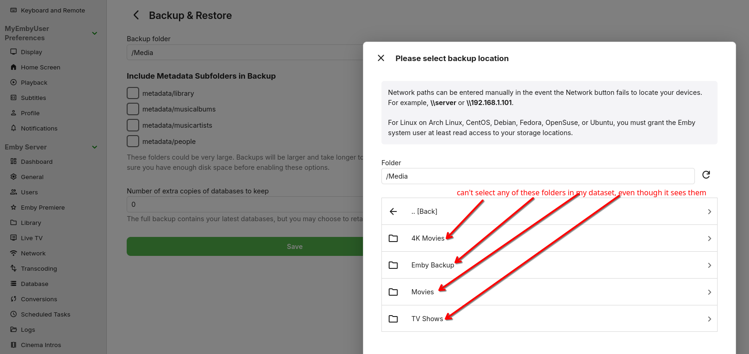
Task: Click the Transcoding sidebar icon
Action: tap(13, 268)
